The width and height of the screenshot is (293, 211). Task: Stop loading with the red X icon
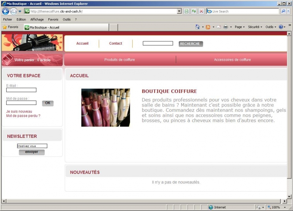[x=201, y=11]
